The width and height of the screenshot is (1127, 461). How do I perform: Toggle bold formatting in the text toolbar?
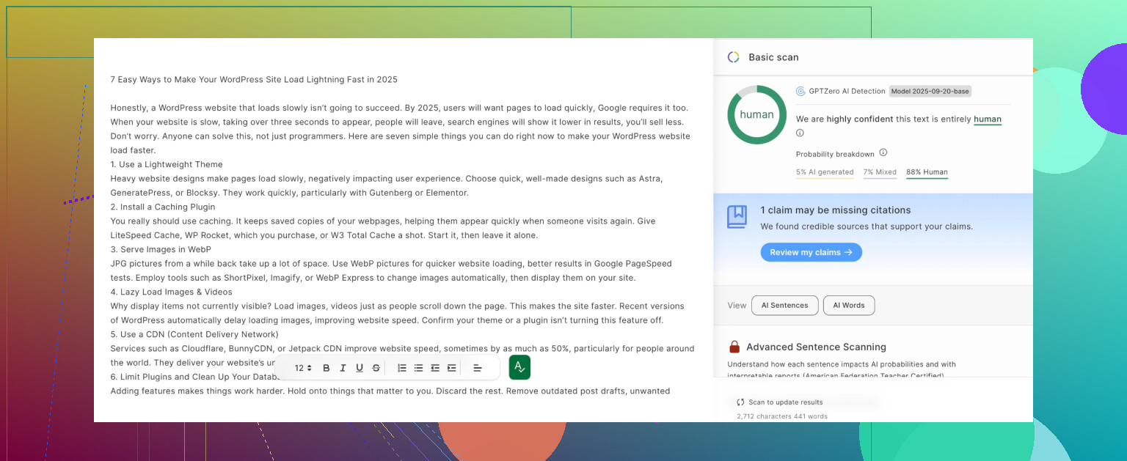pos(326,368)
